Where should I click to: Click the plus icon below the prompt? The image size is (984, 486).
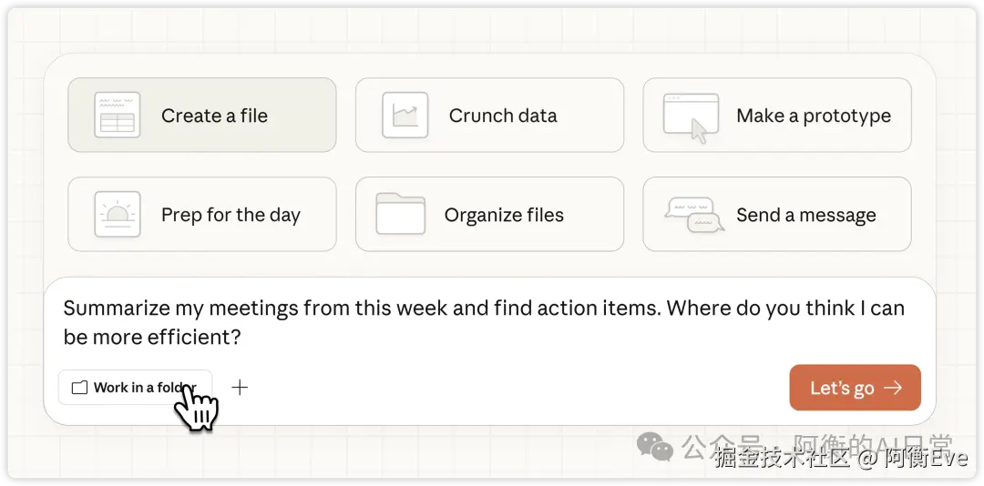[x=240, y=388]
